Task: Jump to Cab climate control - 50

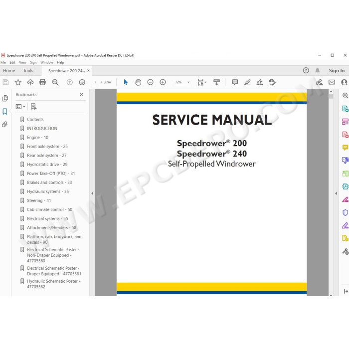Action: pos(50,209)
